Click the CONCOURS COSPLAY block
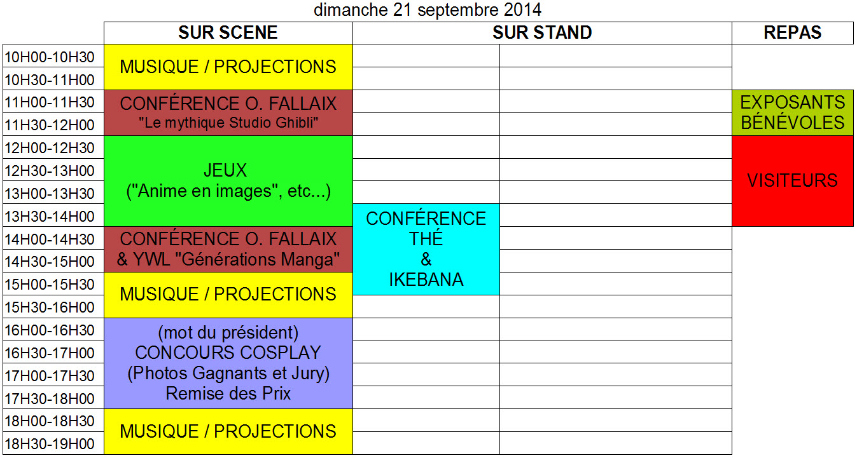 (228, 363)
